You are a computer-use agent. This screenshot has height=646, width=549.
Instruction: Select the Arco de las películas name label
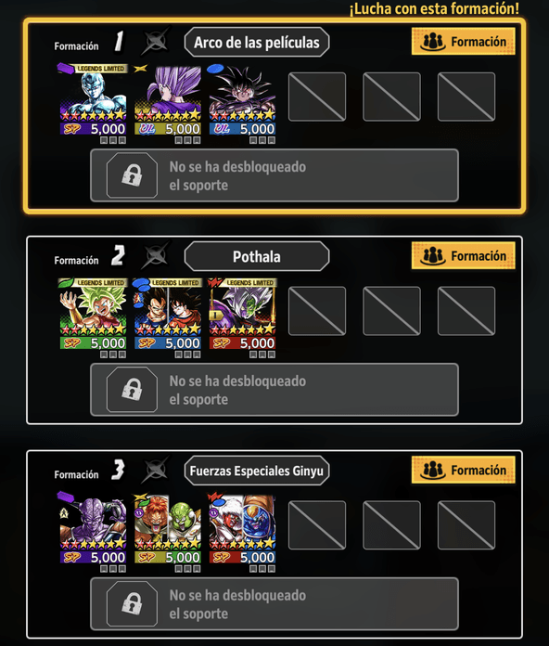[257, 42]
